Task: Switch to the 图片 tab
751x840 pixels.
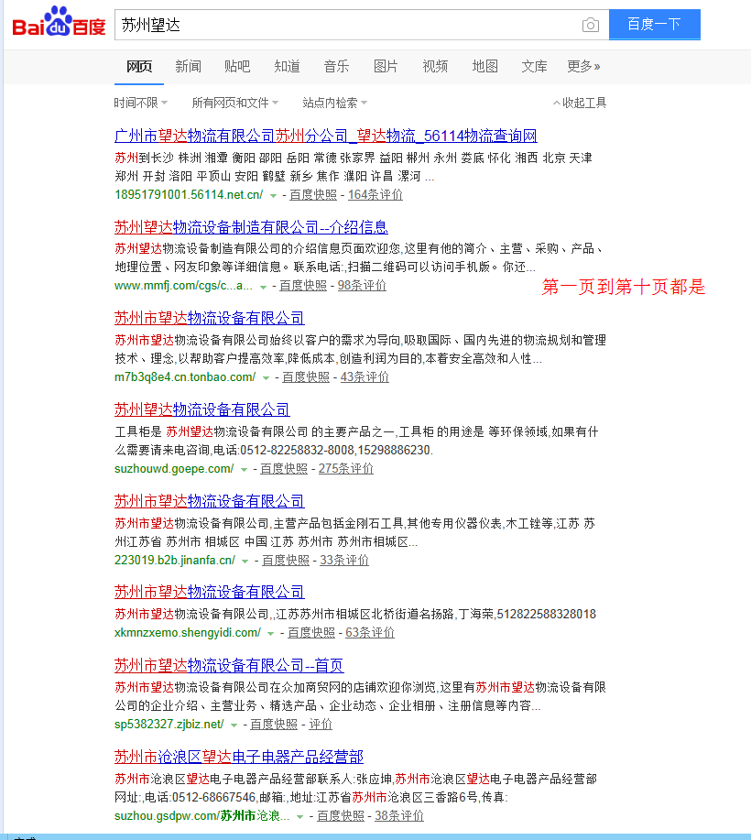Action: (x=386, y=67)
